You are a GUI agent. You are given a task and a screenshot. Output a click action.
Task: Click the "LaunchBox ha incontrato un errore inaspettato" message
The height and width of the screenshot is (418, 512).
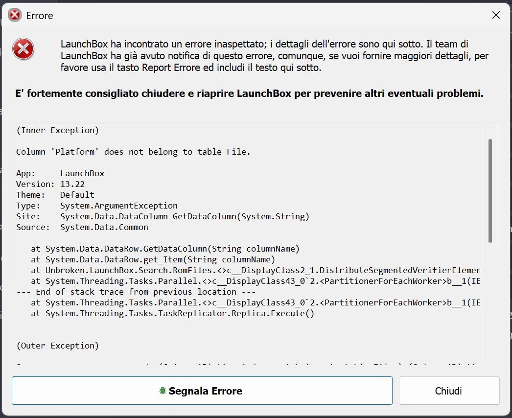pyautogui.click(x=275, y=56)
